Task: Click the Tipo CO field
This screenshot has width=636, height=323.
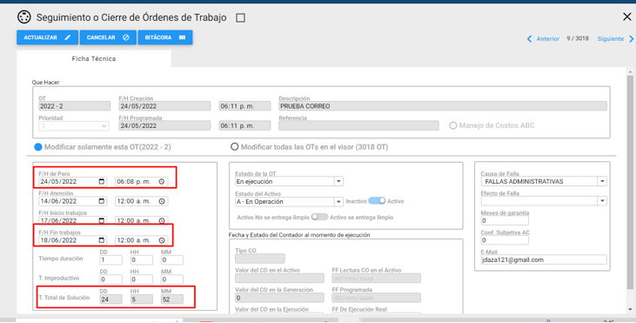Action: (260, 259)
